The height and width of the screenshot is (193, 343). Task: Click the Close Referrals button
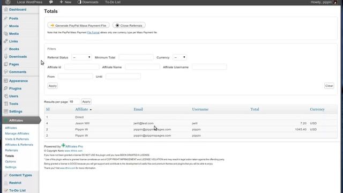(x=129, y=25)
